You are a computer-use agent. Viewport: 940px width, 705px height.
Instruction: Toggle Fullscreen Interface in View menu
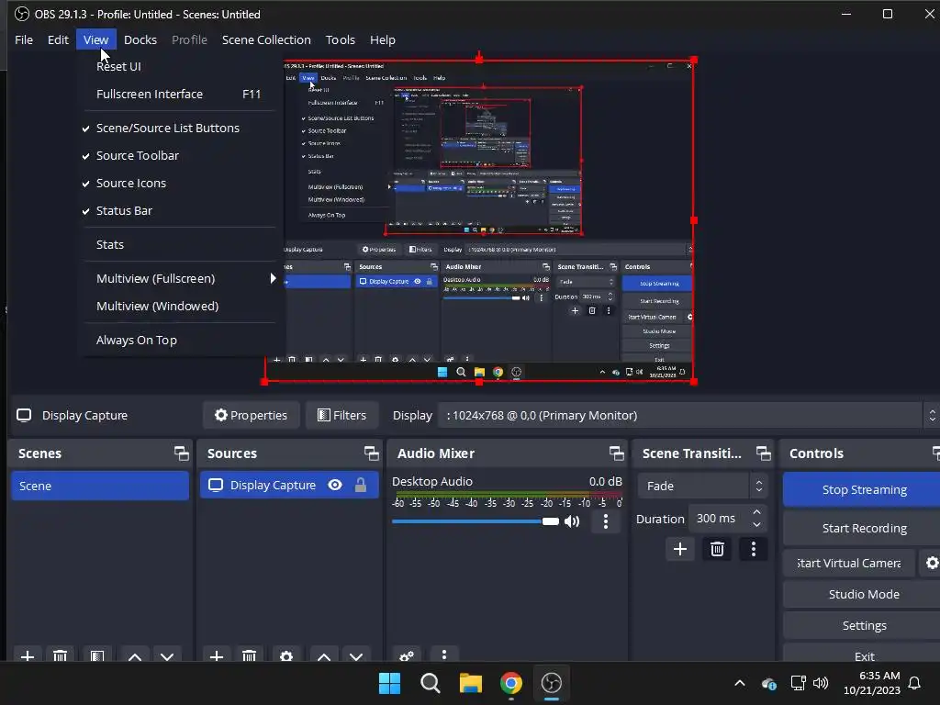coord(180,95)
